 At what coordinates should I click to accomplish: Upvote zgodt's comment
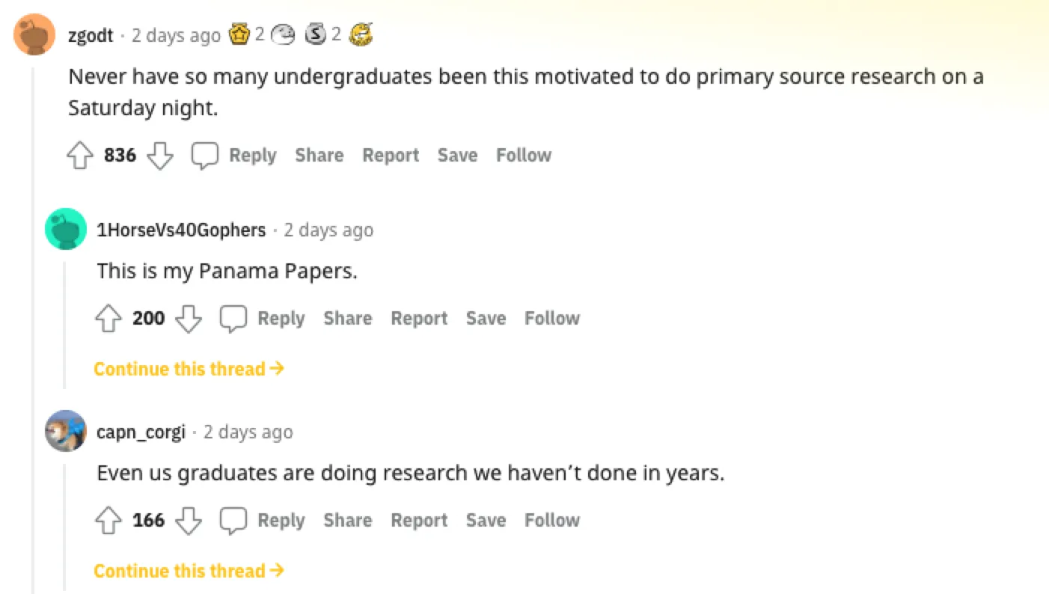[79, 156]
